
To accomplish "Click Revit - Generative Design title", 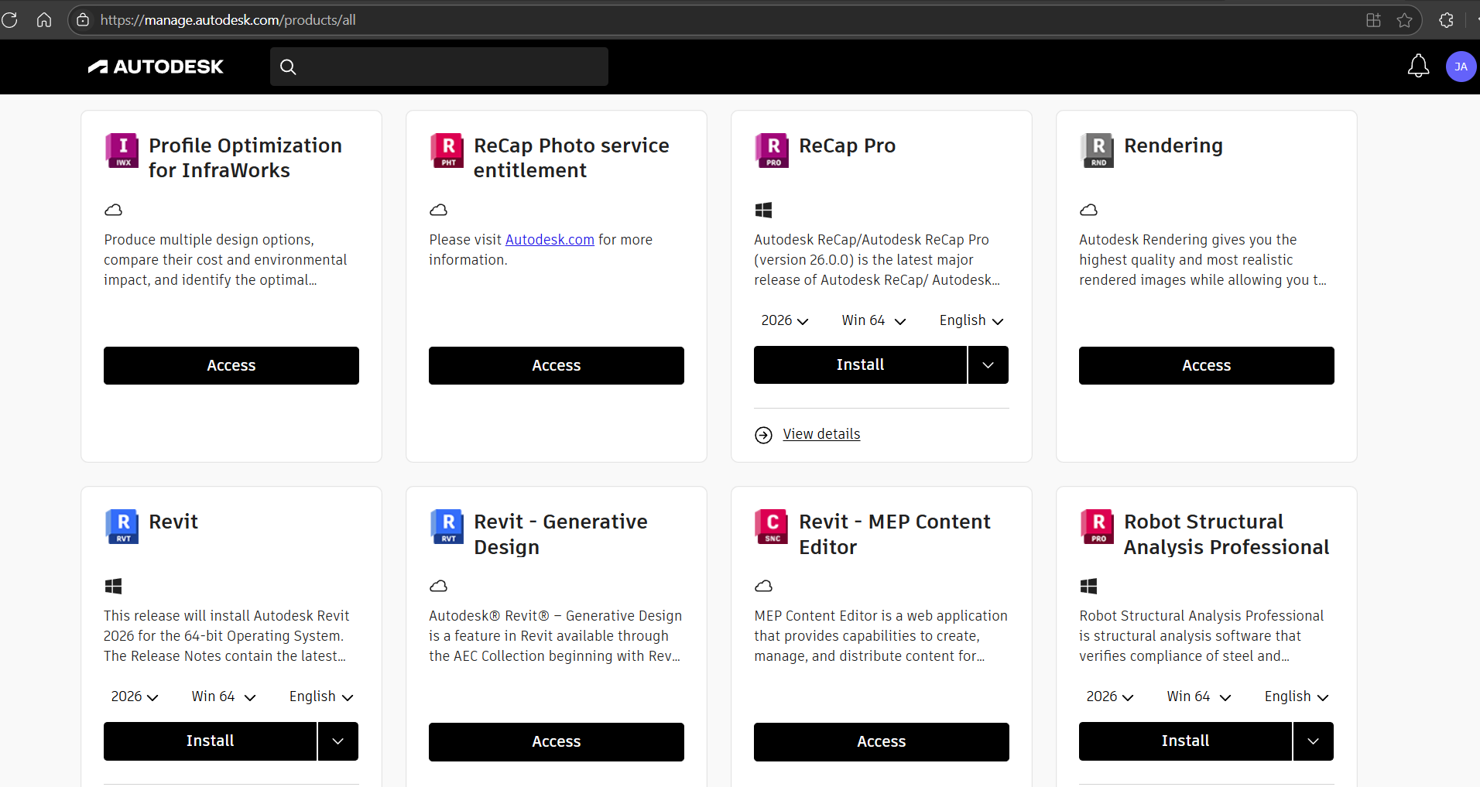I will click(x=560, y=534).
